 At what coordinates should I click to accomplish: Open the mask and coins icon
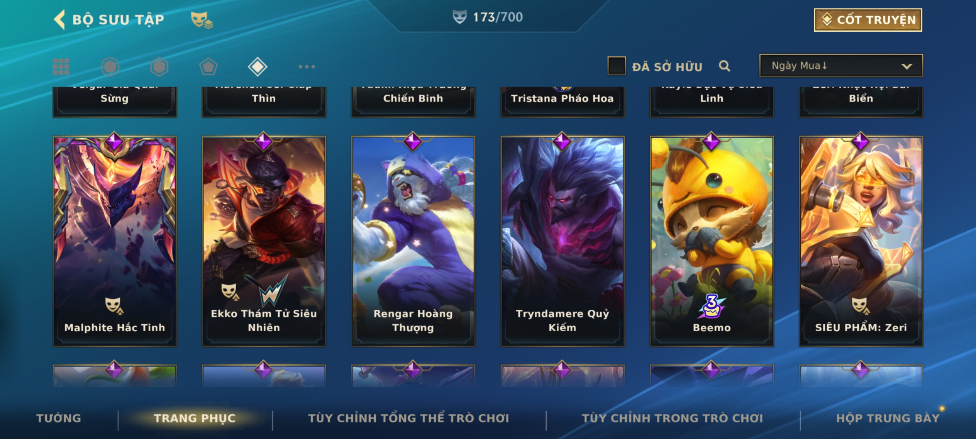click(x=202, y=20)
